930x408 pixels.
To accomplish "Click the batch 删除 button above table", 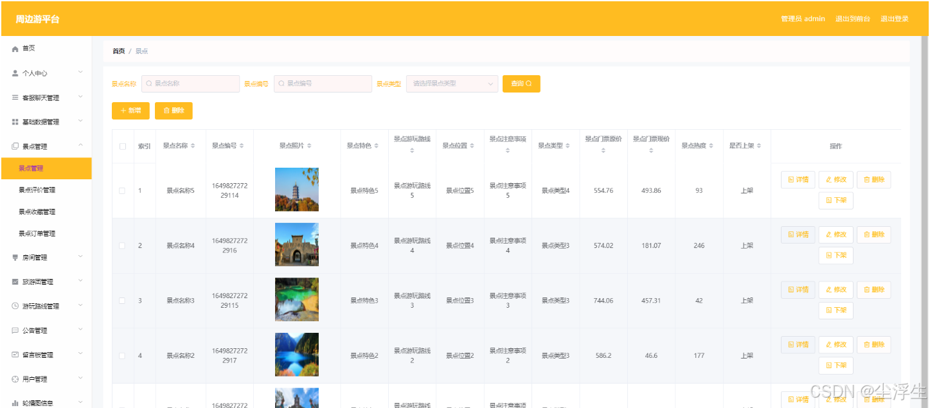I will click(x=174, y=111).
